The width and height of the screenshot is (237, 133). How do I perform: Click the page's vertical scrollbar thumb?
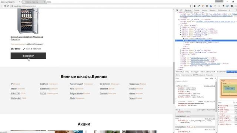coord(174,83)
